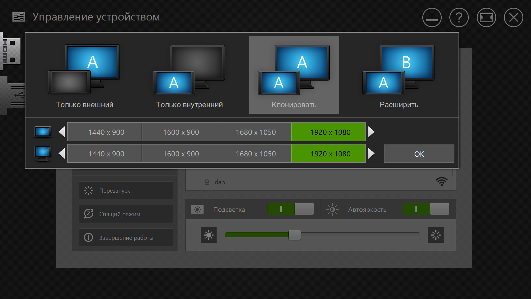Toggle the Подсветка backlight switch
The height and width of the screenshot is (299, 531).
(291, 209)
